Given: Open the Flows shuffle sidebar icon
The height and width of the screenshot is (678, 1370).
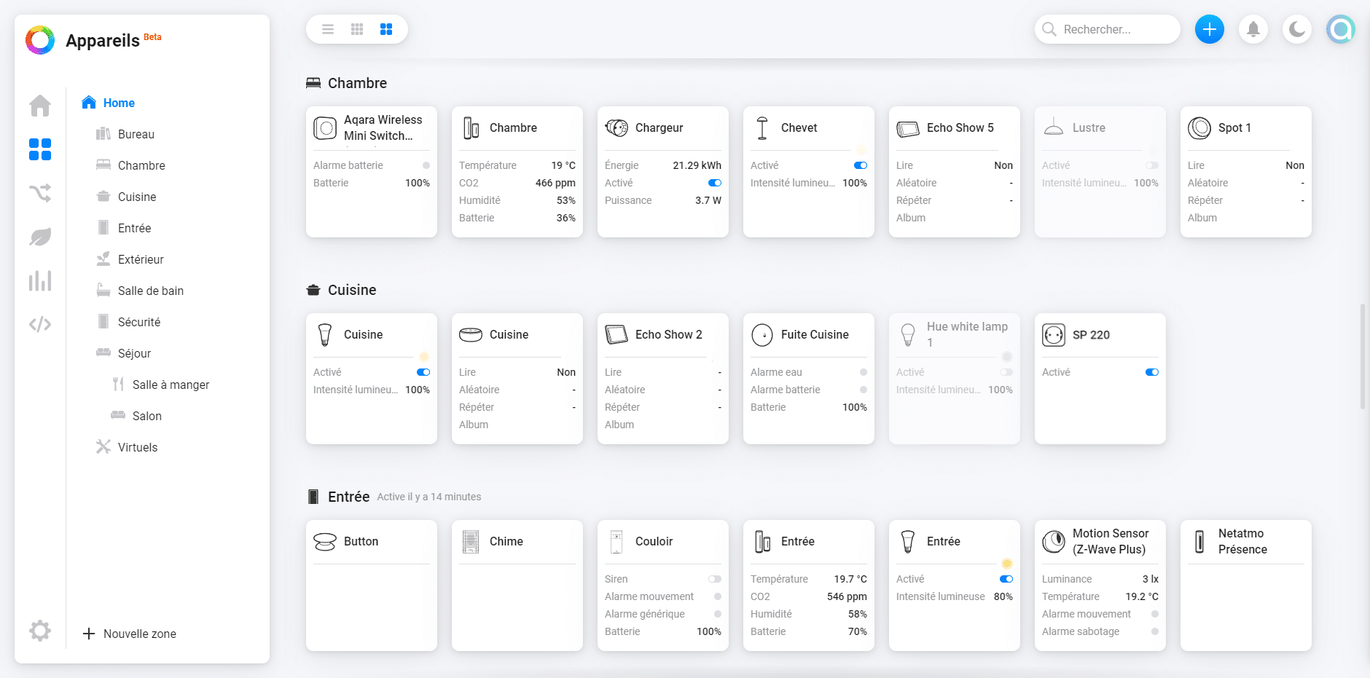Looking at the screenshot, I should [40, 193].
